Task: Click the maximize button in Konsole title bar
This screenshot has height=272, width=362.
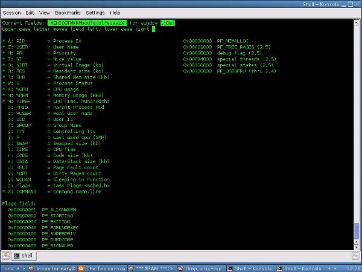Action: click(x=351, y=4)
